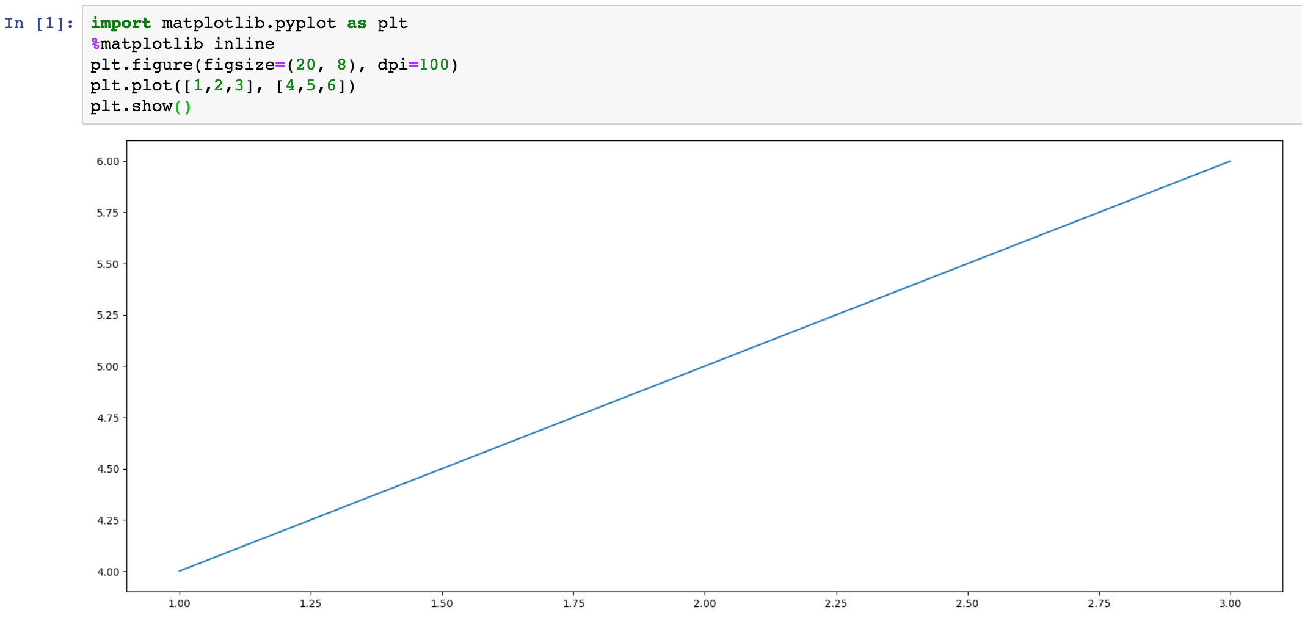Place cursor on the import keyword

tap(120, 23)
